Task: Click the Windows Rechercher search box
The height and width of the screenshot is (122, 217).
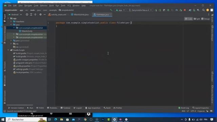Action: [26, 119]
